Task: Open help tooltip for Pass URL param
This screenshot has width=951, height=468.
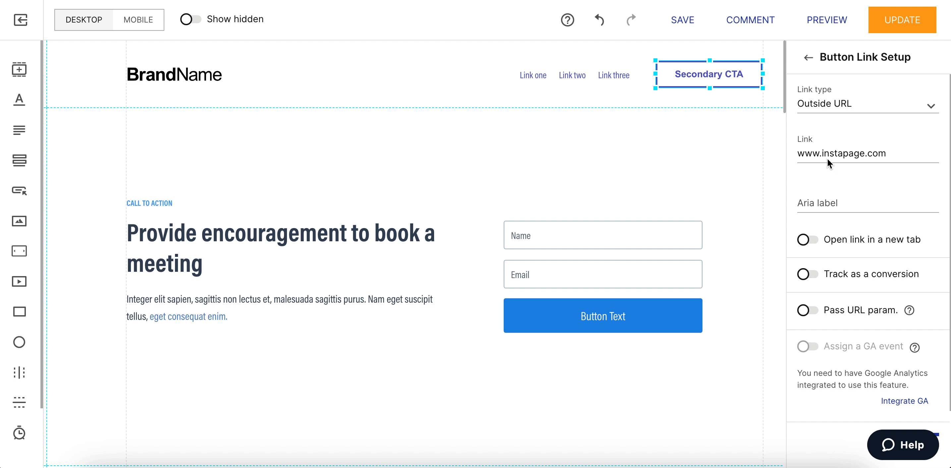Action: tap(909, 310)
